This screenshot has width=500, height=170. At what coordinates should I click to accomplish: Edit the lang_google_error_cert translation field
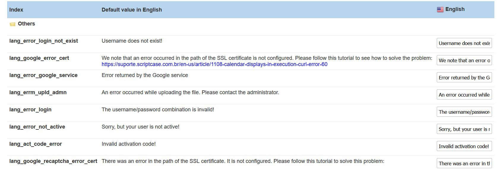coord(464,60)
